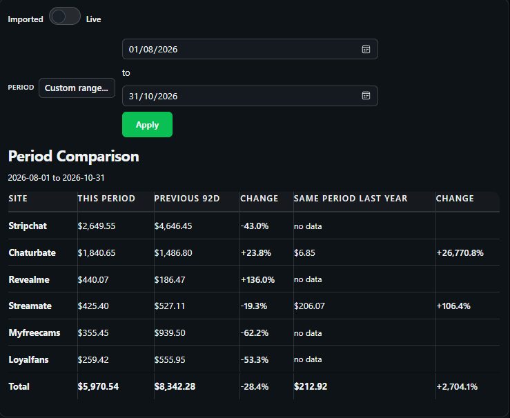The height and width of the screenshot is (418, 510).
Task: Select the THIS PERIOD column header
Action: click(x=106, y=198)
